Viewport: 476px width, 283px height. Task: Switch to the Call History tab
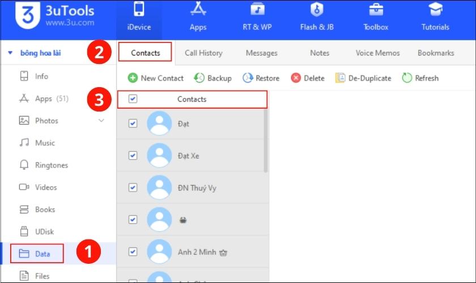click(203, 53)
